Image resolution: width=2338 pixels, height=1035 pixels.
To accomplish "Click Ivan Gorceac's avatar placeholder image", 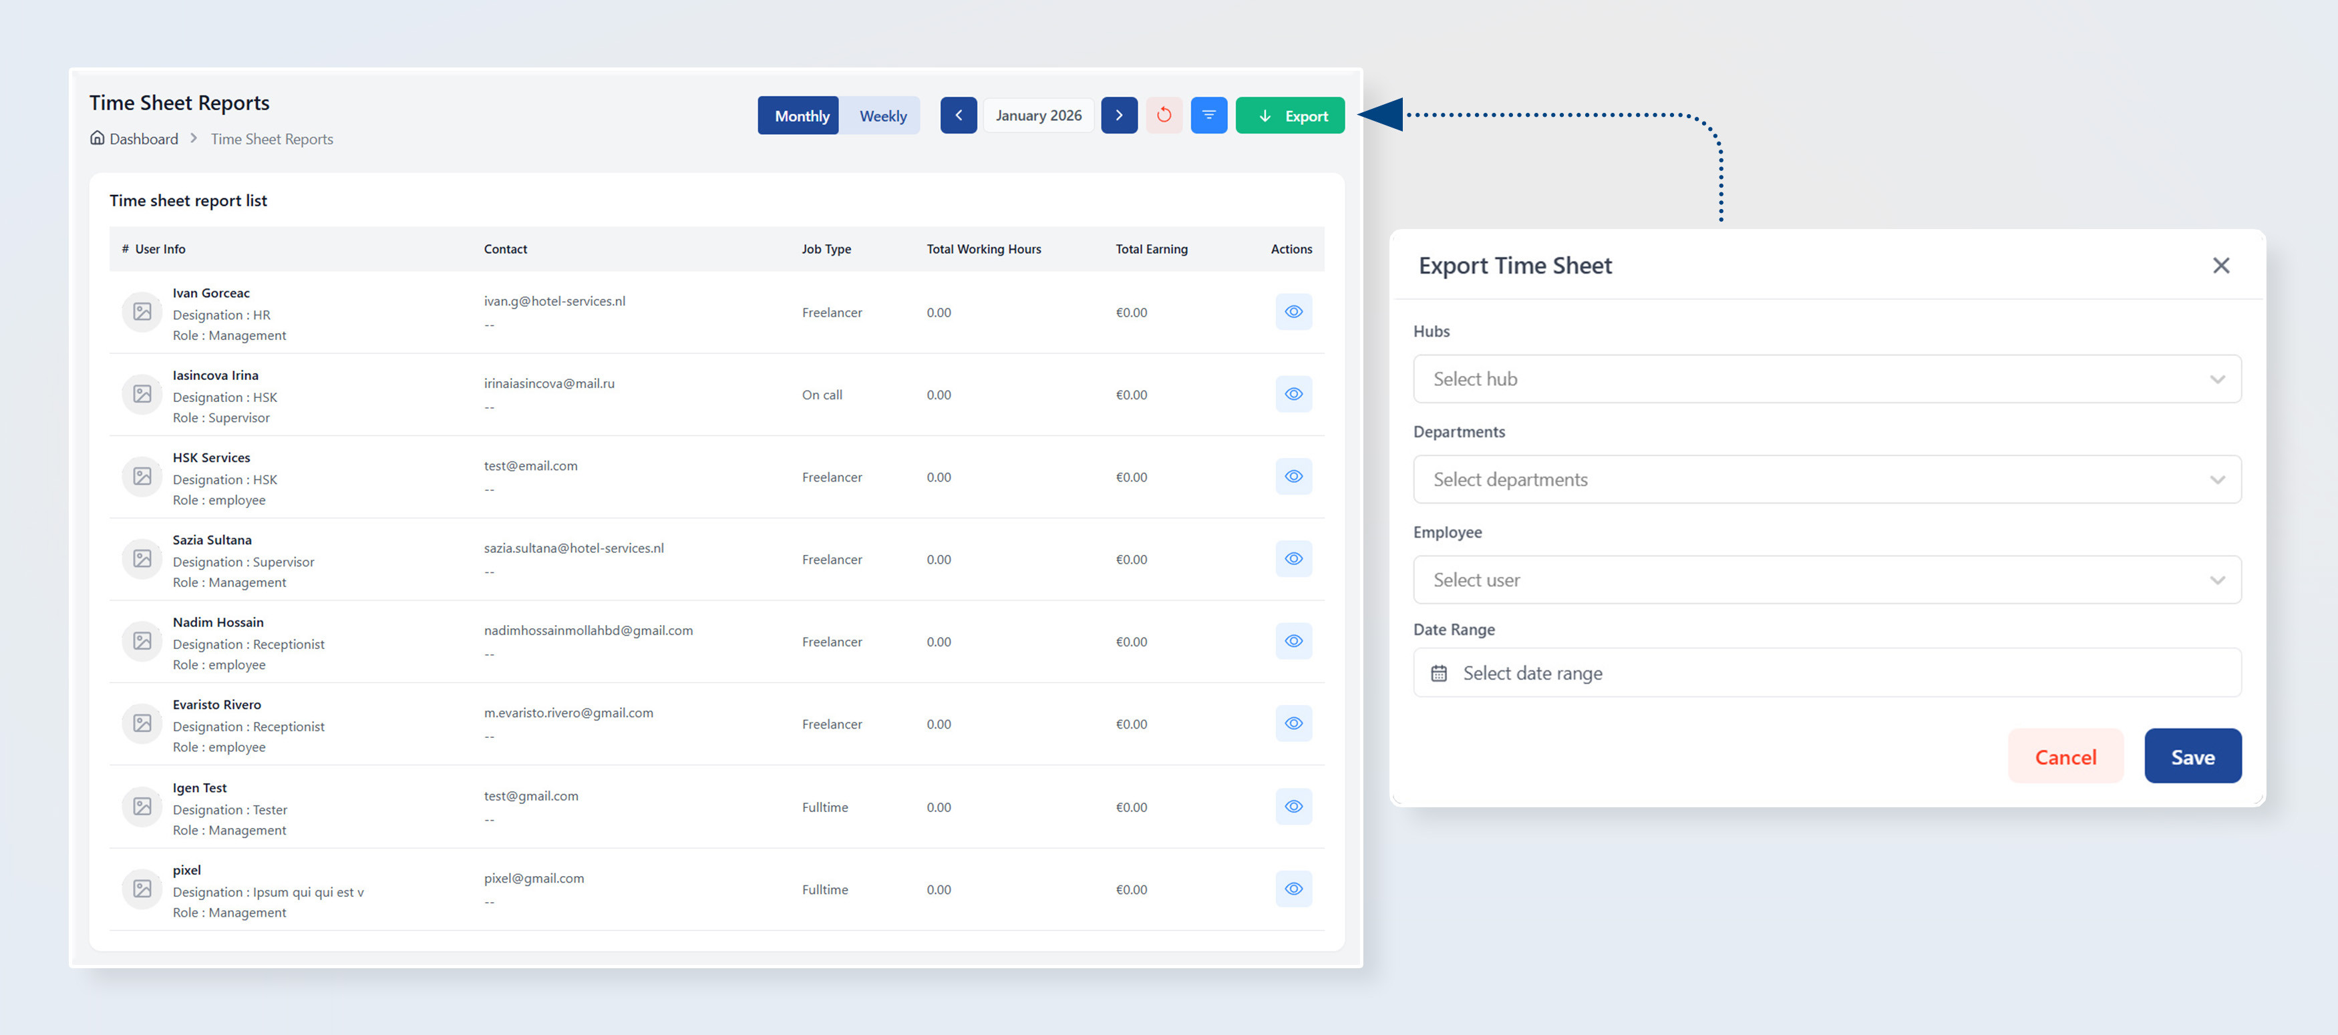I will point(142,311).
